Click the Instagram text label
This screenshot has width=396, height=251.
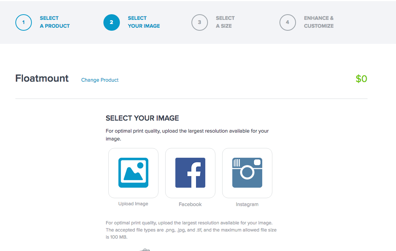247,204
